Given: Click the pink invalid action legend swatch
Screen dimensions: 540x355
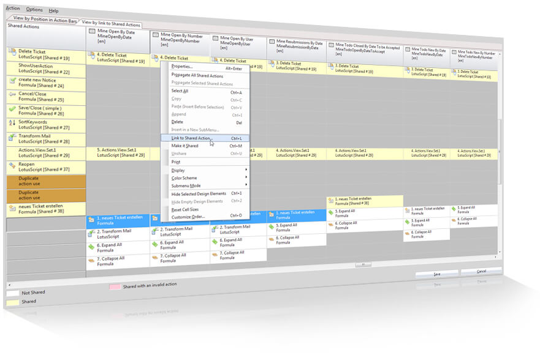Looking at the screenshot, I should click(x=115, y=286).
